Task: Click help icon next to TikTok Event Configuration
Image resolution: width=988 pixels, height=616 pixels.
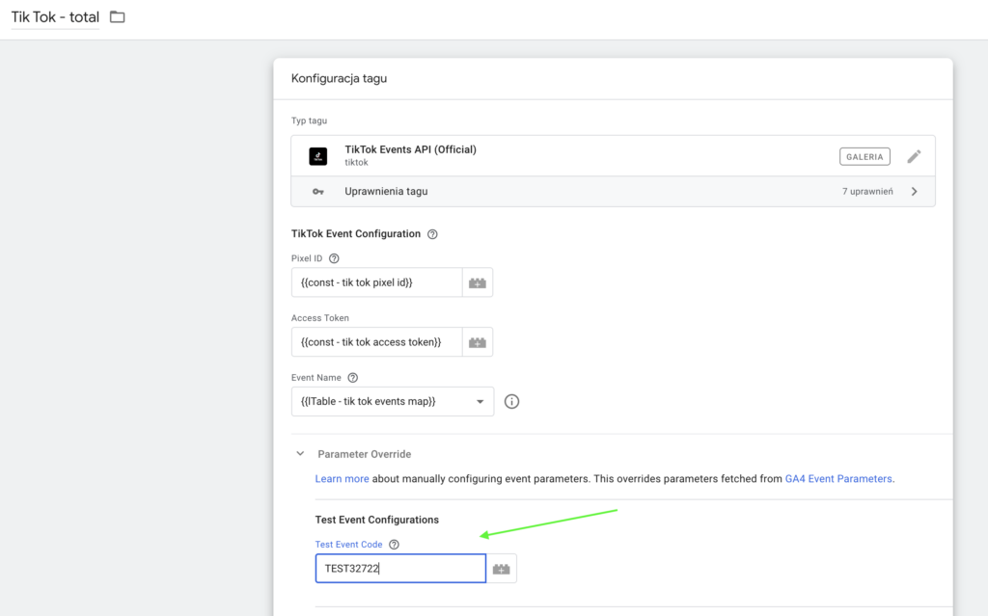Action: 432,234
